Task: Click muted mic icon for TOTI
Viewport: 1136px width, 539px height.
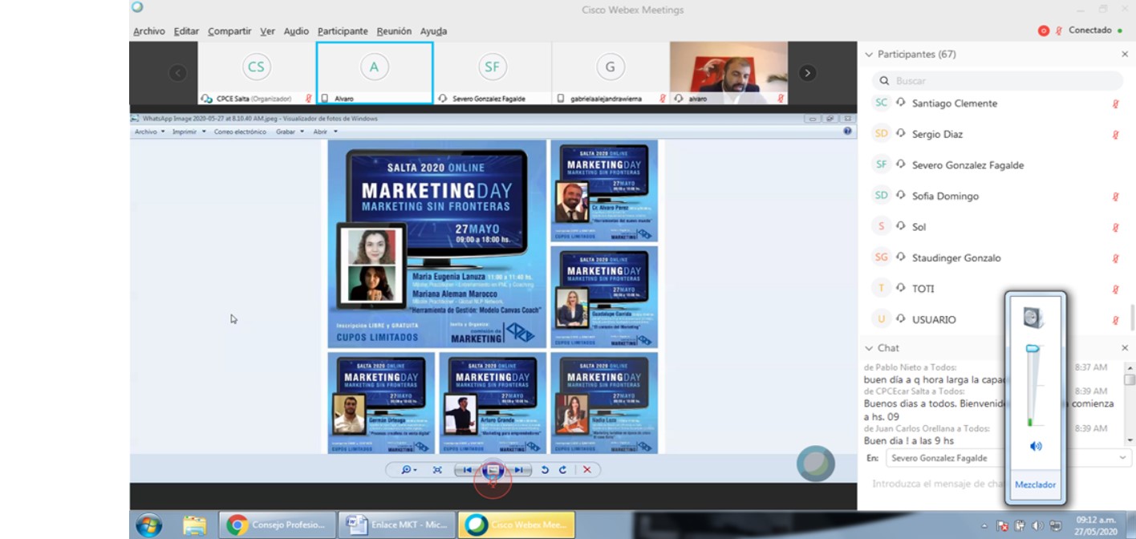Action: pyautogui.click(x=1115, y=290)
